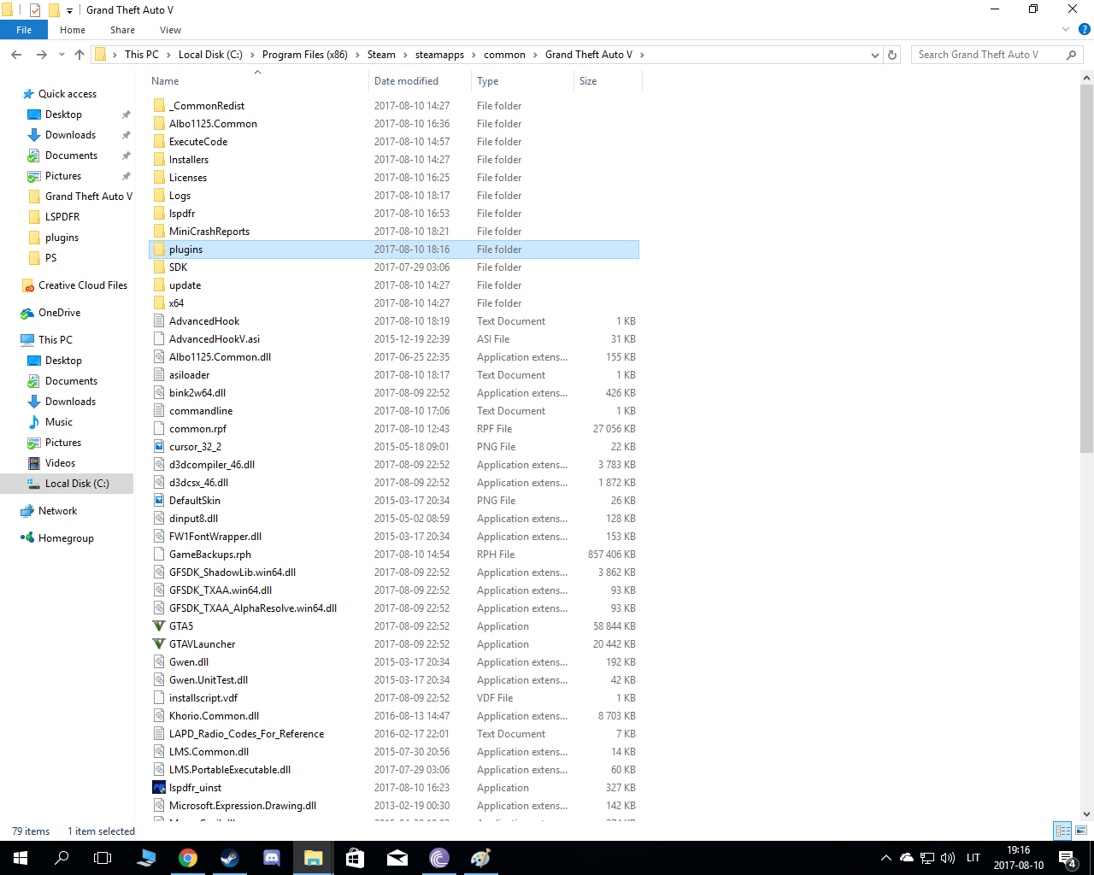Click Local Disk (C:) in address bar

(210, 55)
